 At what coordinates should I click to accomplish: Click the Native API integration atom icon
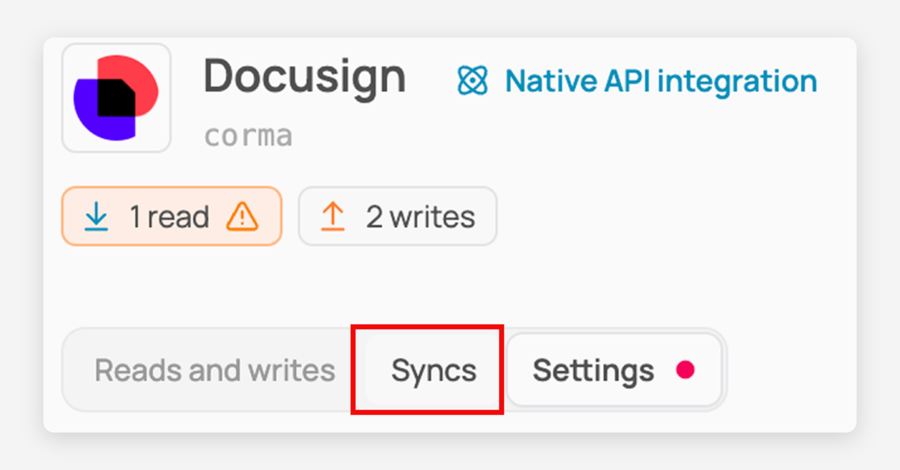[472, 80]
